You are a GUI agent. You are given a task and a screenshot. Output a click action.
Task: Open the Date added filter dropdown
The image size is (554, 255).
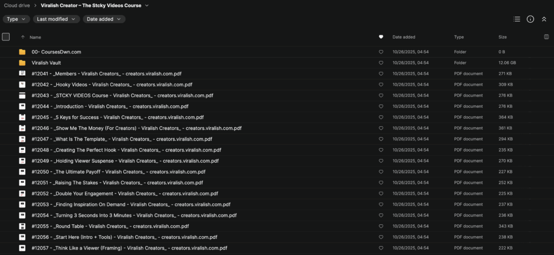104,19
